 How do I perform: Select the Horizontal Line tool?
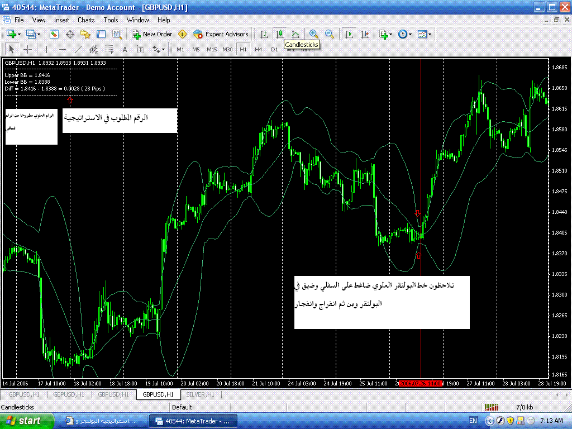pos(63,49)
